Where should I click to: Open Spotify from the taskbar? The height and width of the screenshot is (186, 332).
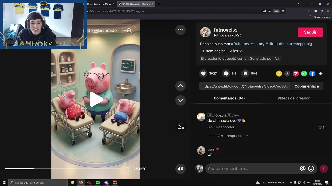[98, 183]
